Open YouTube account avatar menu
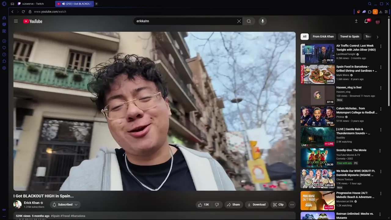 tap(378, 21)
